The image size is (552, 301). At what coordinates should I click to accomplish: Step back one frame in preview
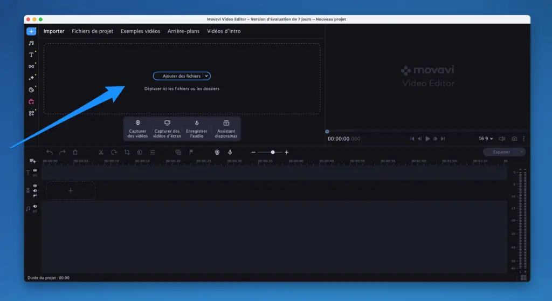419,139
